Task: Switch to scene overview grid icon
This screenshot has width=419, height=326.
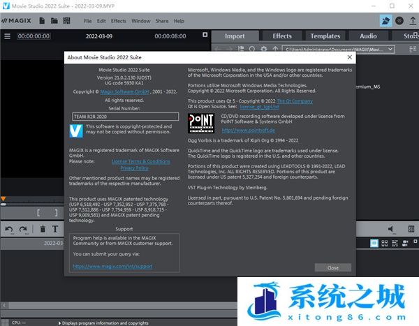Action: 385,243
